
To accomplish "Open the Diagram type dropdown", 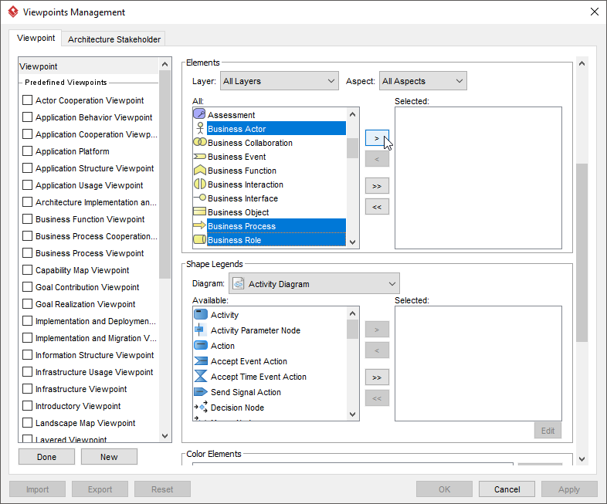I will point(314,283).
